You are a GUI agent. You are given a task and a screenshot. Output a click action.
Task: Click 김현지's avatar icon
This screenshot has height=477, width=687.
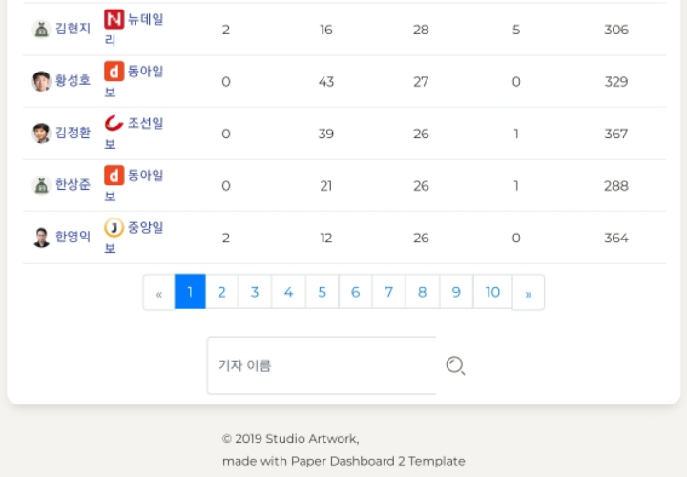point(41,30)
